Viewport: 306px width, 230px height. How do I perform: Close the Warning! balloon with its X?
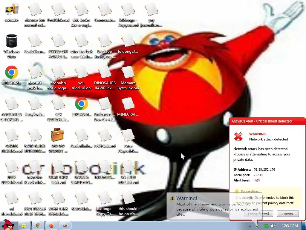tap(256, 197)
